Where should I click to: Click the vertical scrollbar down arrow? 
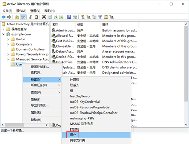tap(186, 125)
